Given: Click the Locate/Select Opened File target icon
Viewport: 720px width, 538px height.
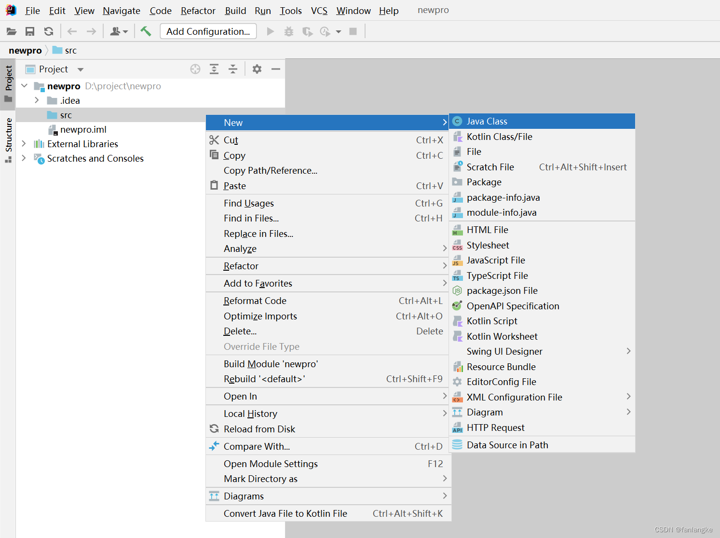Looking at the screenshot, I should [195, 69].
